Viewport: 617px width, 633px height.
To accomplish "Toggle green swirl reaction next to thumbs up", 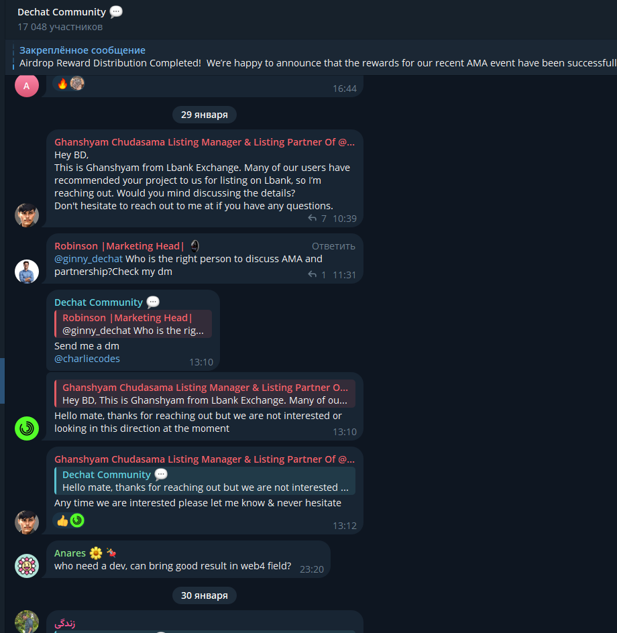I will (x=76, y=521).
